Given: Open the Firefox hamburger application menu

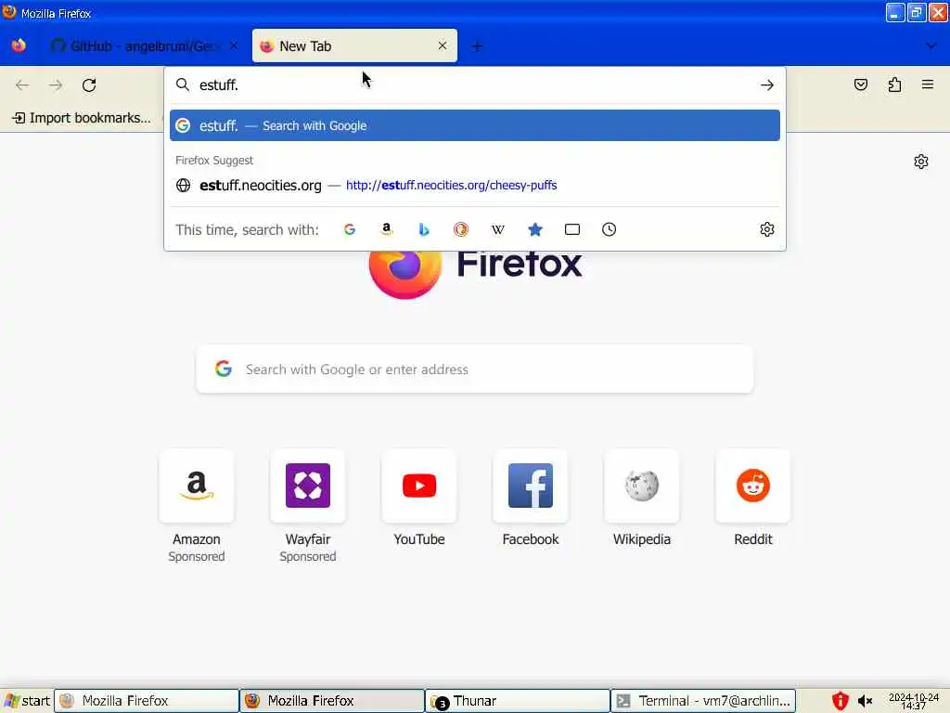Looking at the screenshot, I should 928,84.
